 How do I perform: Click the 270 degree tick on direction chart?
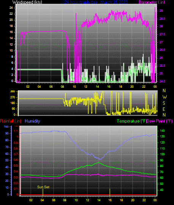click(13, 97)
